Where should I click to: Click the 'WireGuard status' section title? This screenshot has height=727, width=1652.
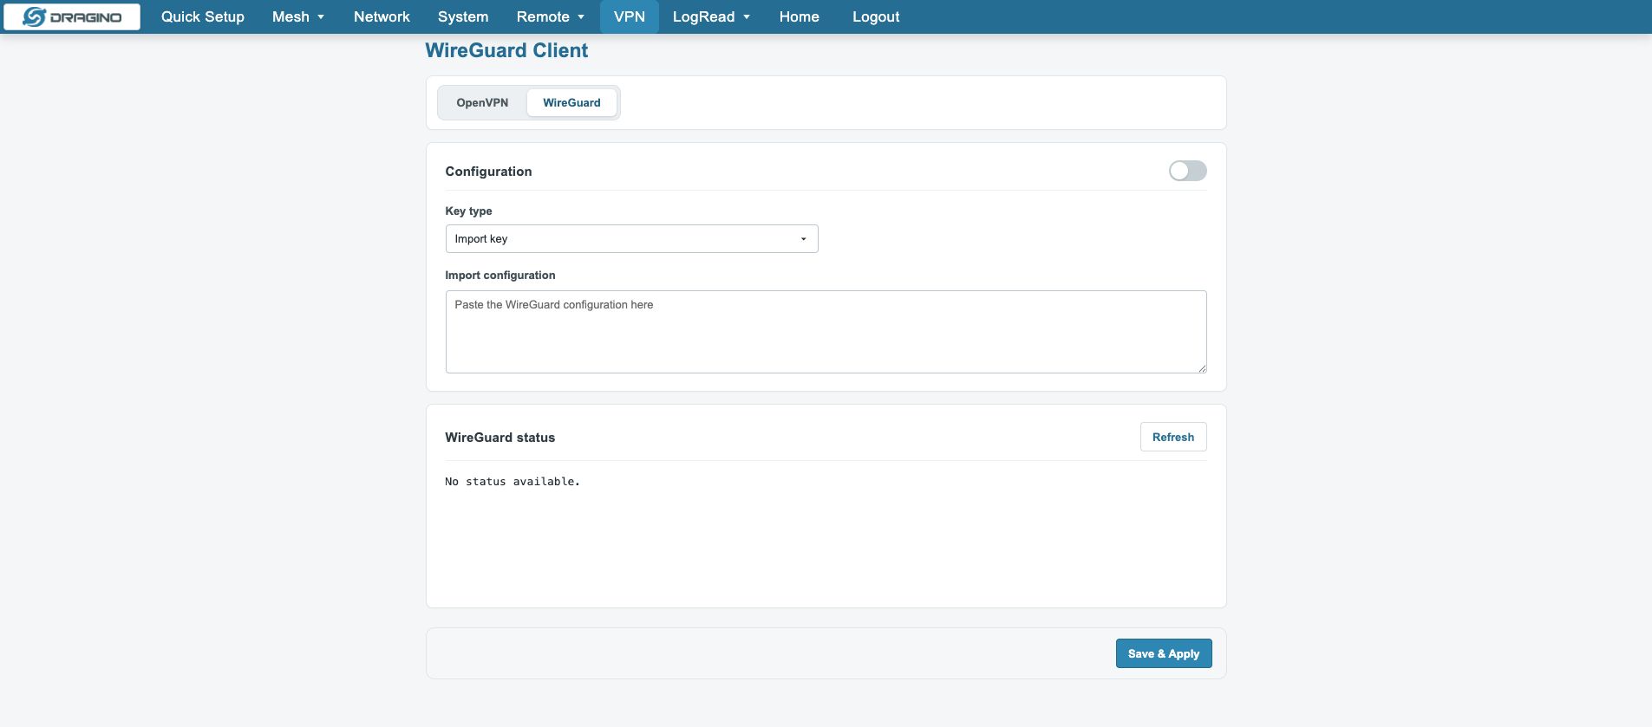coord(500,438)
